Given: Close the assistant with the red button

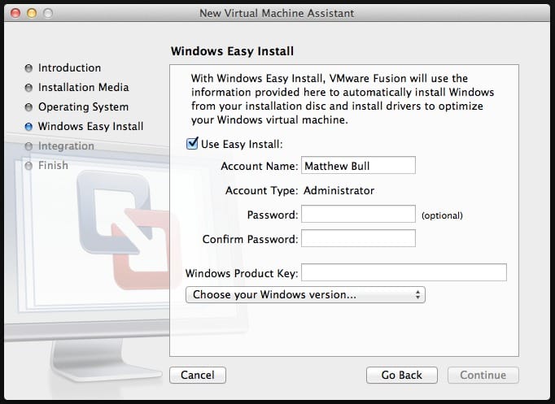Looking at the screenshot, I should (x=15, y=13).
